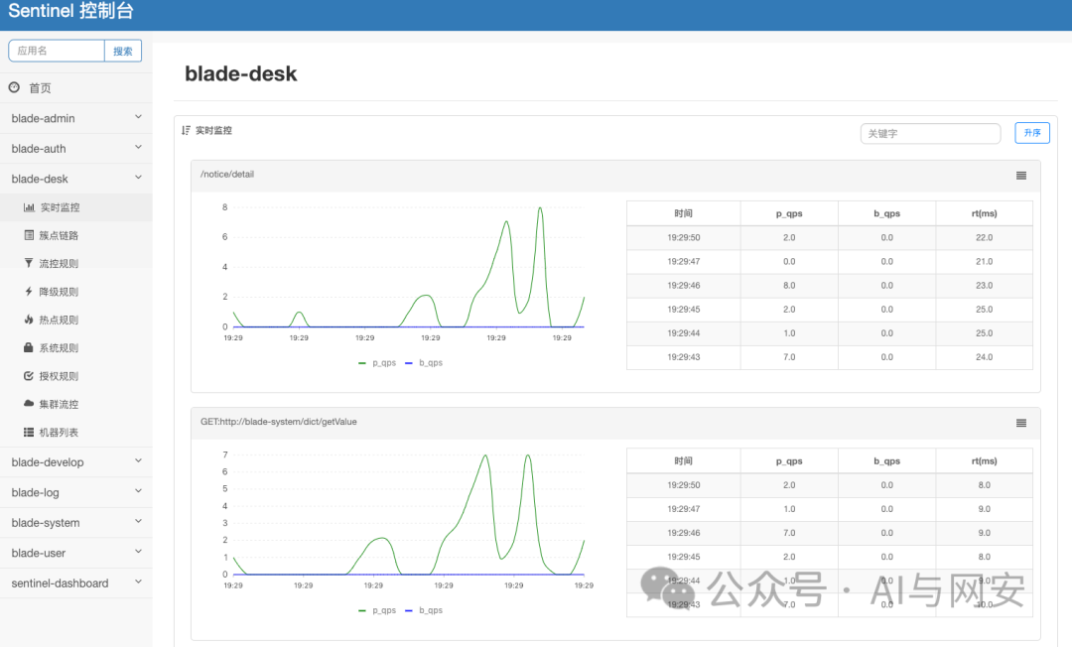Image resolution: width=1072 pixels, height=647 pixels.
Task: Click the tallest peak in the /notice/detail chart
Action: click(x=540, y=208)
